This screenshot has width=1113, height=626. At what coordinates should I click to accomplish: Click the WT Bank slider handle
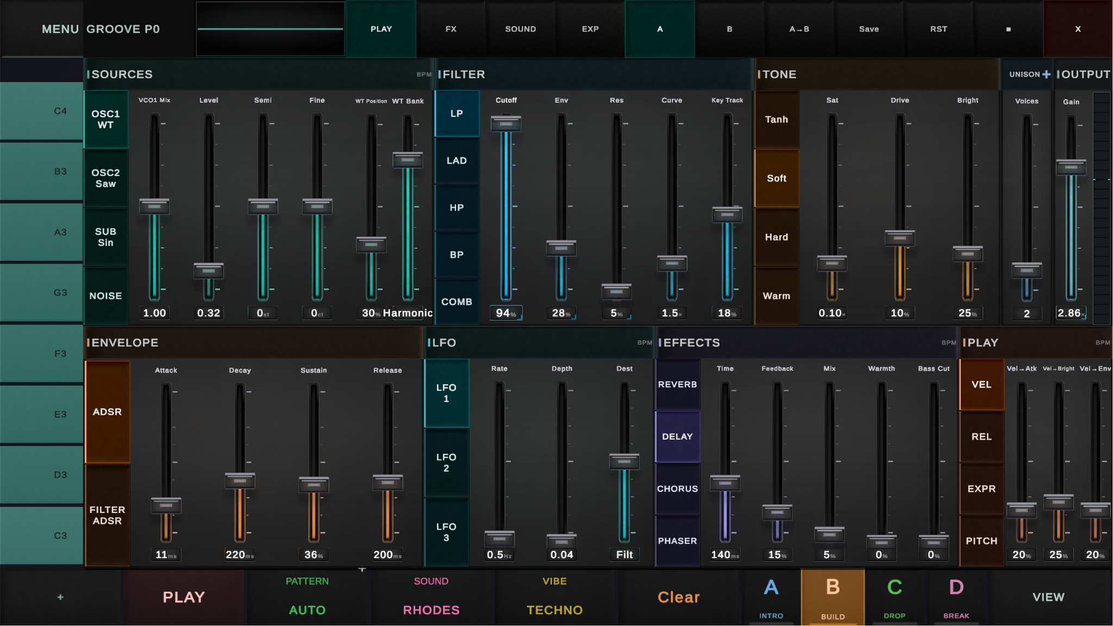tap(408, 160)
